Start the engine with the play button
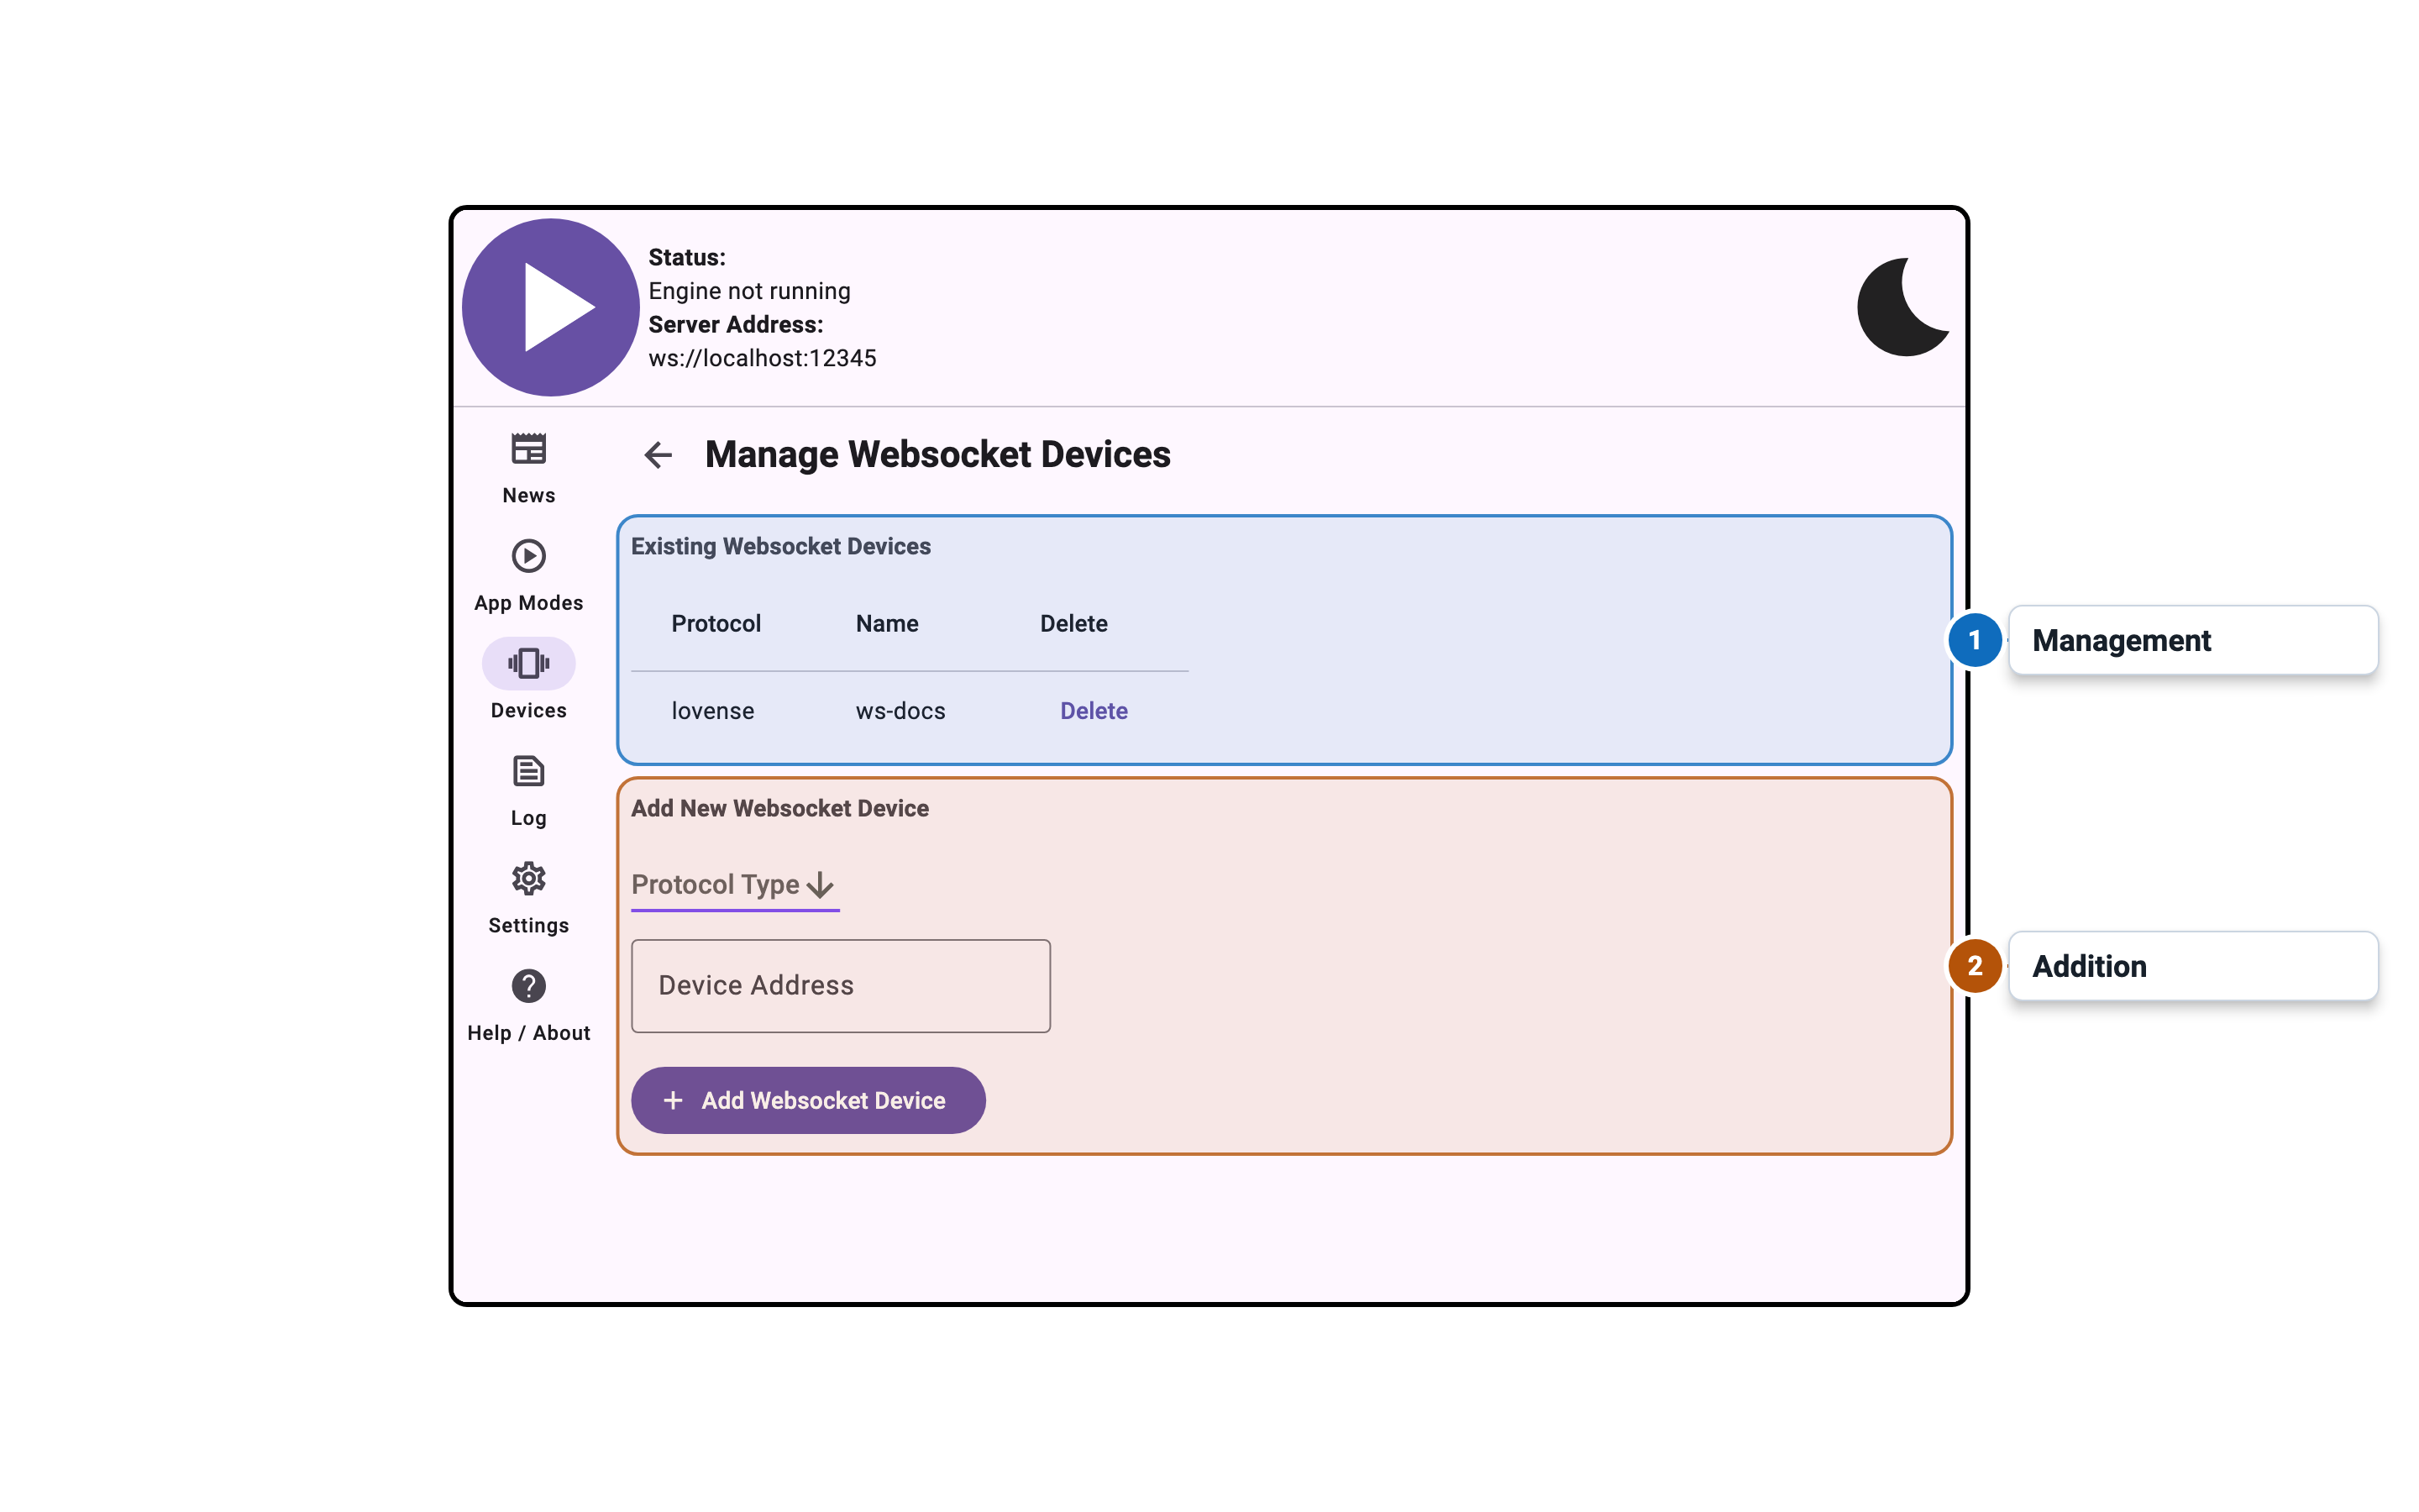2419x1512 pixels. click(x=550, y=307)
